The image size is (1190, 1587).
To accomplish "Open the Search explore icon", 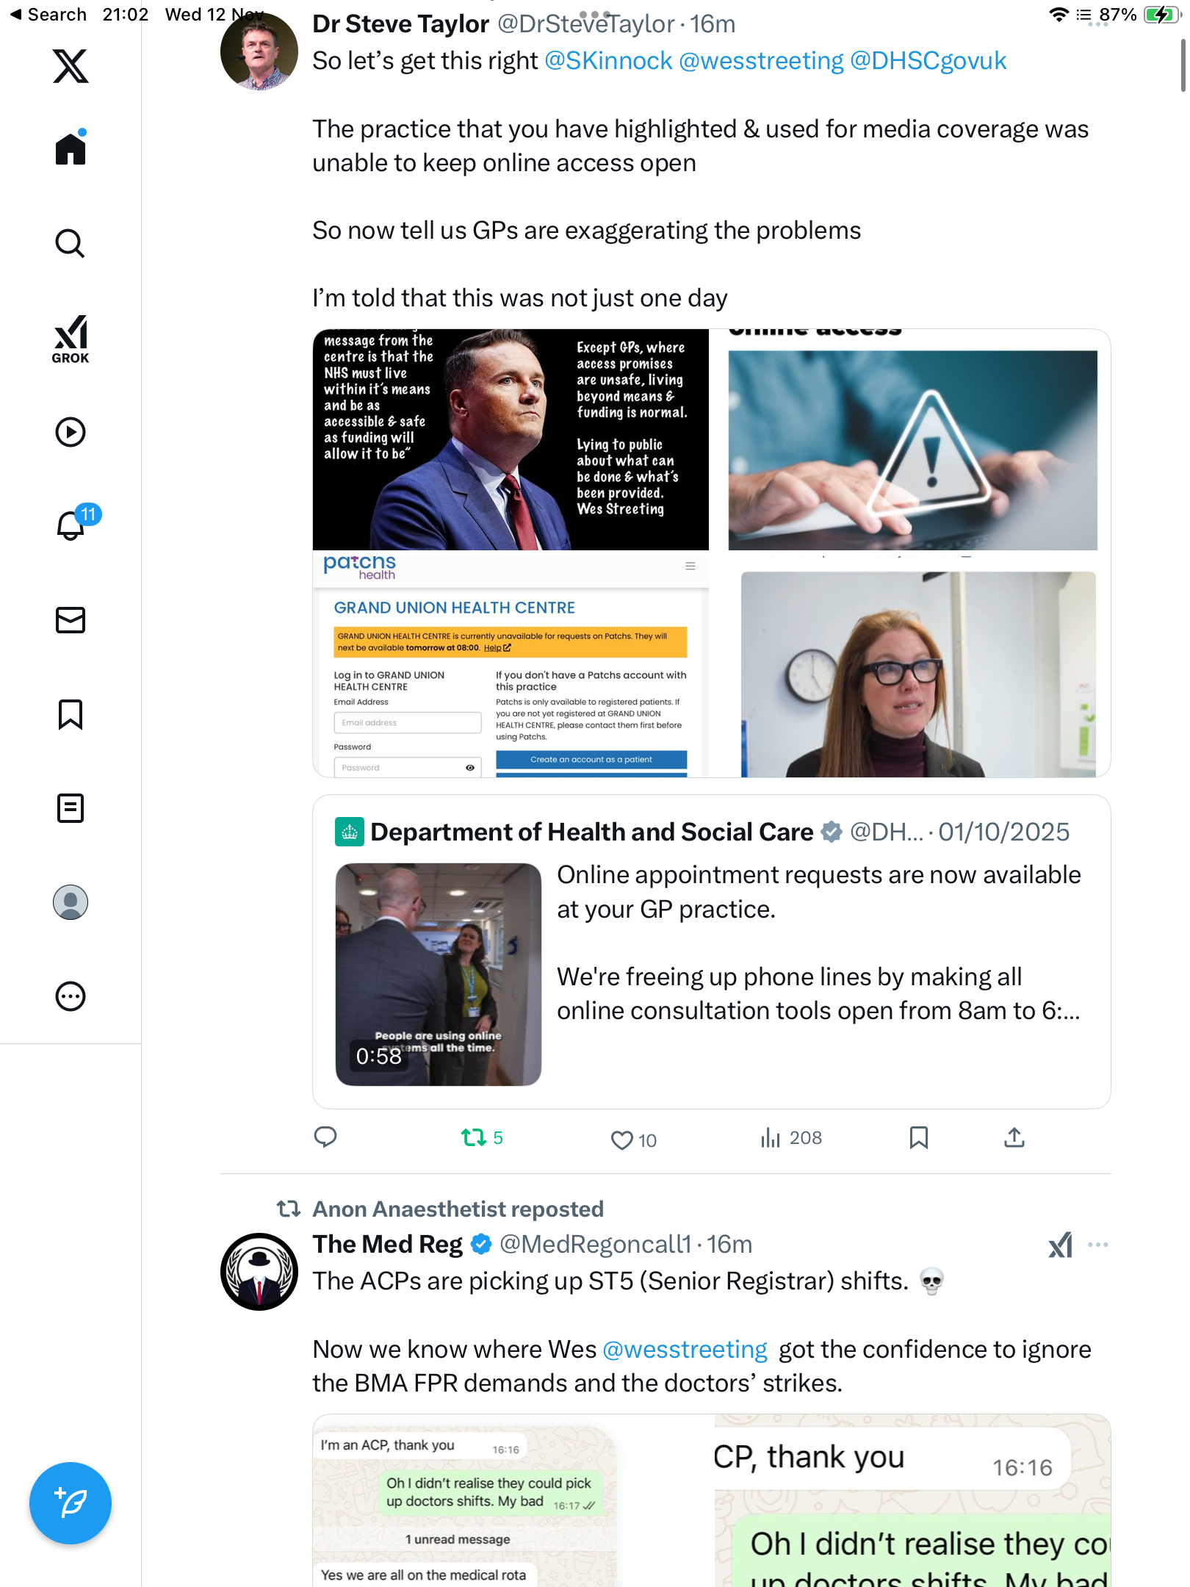I will (x=71, y=243).
